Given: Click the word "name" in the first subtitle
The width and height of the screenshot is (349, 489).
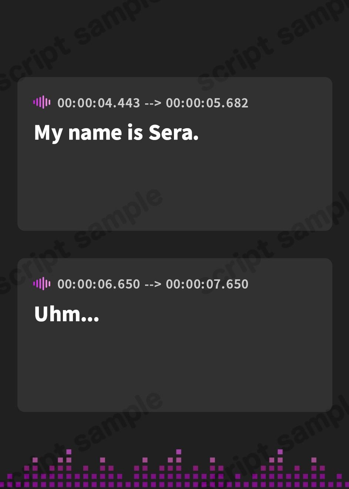Looking at the screenshot, I should click(95, 133).
